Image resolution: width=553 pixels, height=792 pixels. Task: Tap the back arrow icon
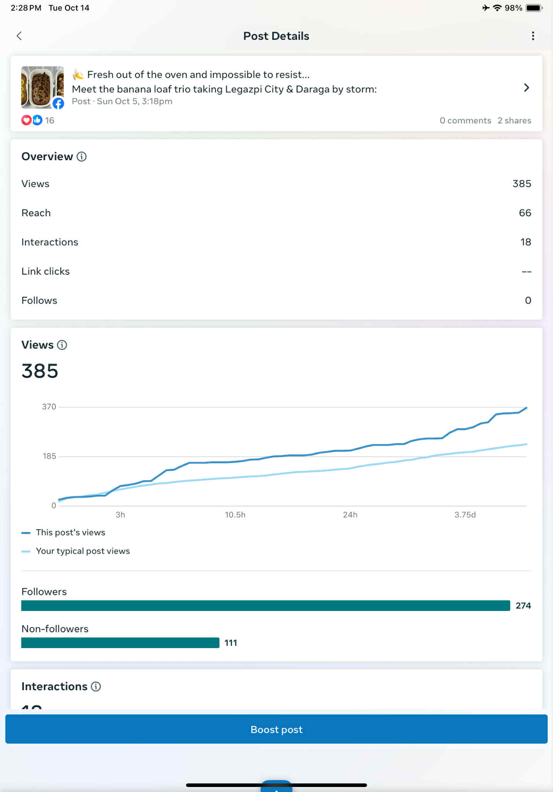click(19, 36)
